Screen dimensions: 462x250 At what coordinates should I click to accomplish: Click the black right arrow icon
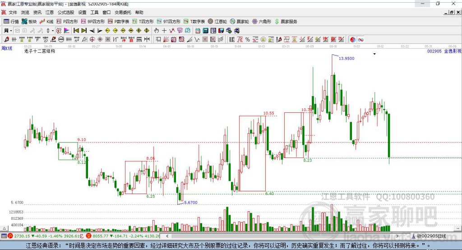[x=100, y=31]
